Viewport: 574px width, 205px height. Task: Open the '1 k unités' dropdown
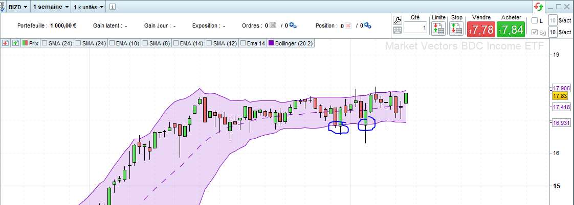pos(88,7)
